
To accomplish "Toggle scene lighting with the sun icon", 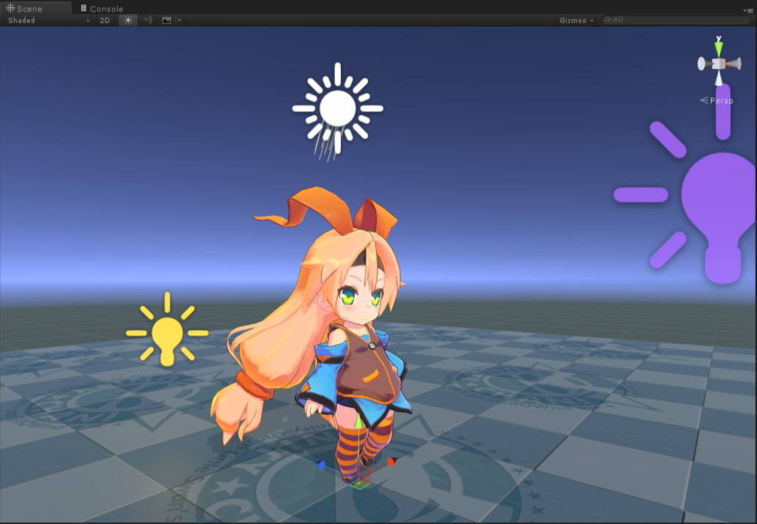I will [128, 20].
